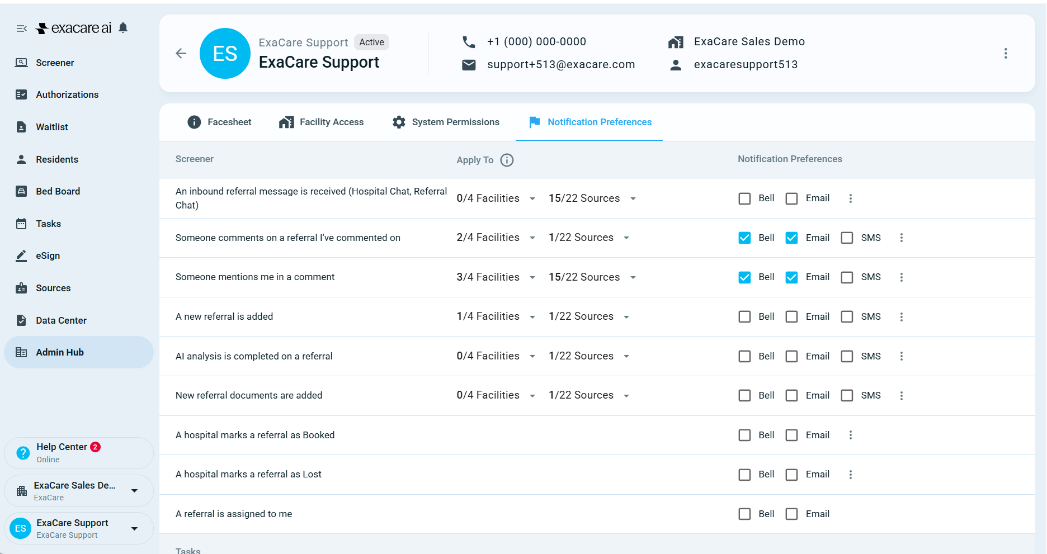Open more options for 'referral as Lost' row

pos(850,475)
